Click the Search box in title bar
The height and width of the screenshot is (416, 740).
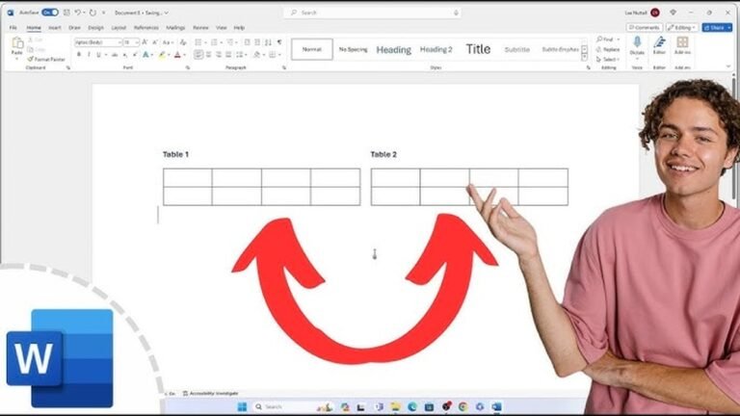[x=372, y=13]
